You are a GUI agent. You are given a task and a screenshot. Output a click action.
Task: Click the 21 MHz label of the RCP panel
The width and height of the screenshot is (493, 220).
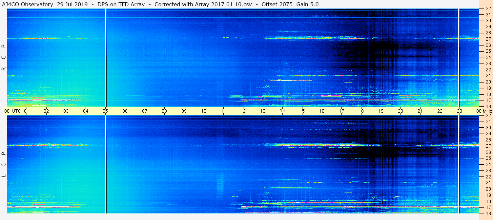click(488, 76)
